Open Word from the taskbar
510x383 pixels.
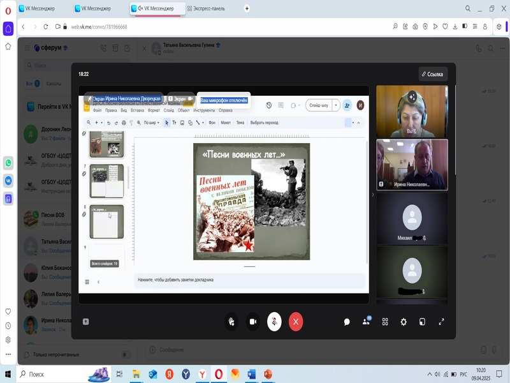click(x=251, y=374)
